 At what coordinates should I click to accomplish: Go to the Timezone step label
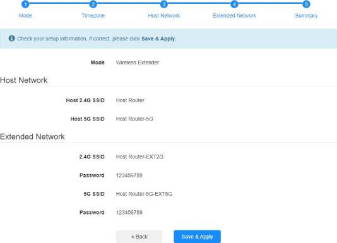(x=93, y=16)
